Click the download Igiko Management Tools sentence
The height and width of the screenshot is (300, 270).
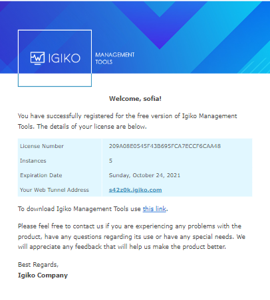point(93,209)
